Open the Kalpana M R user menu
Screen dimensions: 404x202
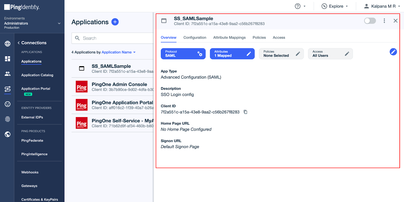coord(382,6)
